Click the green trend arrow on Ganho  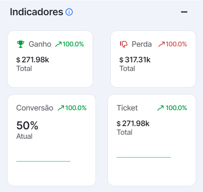click(58, 44)
